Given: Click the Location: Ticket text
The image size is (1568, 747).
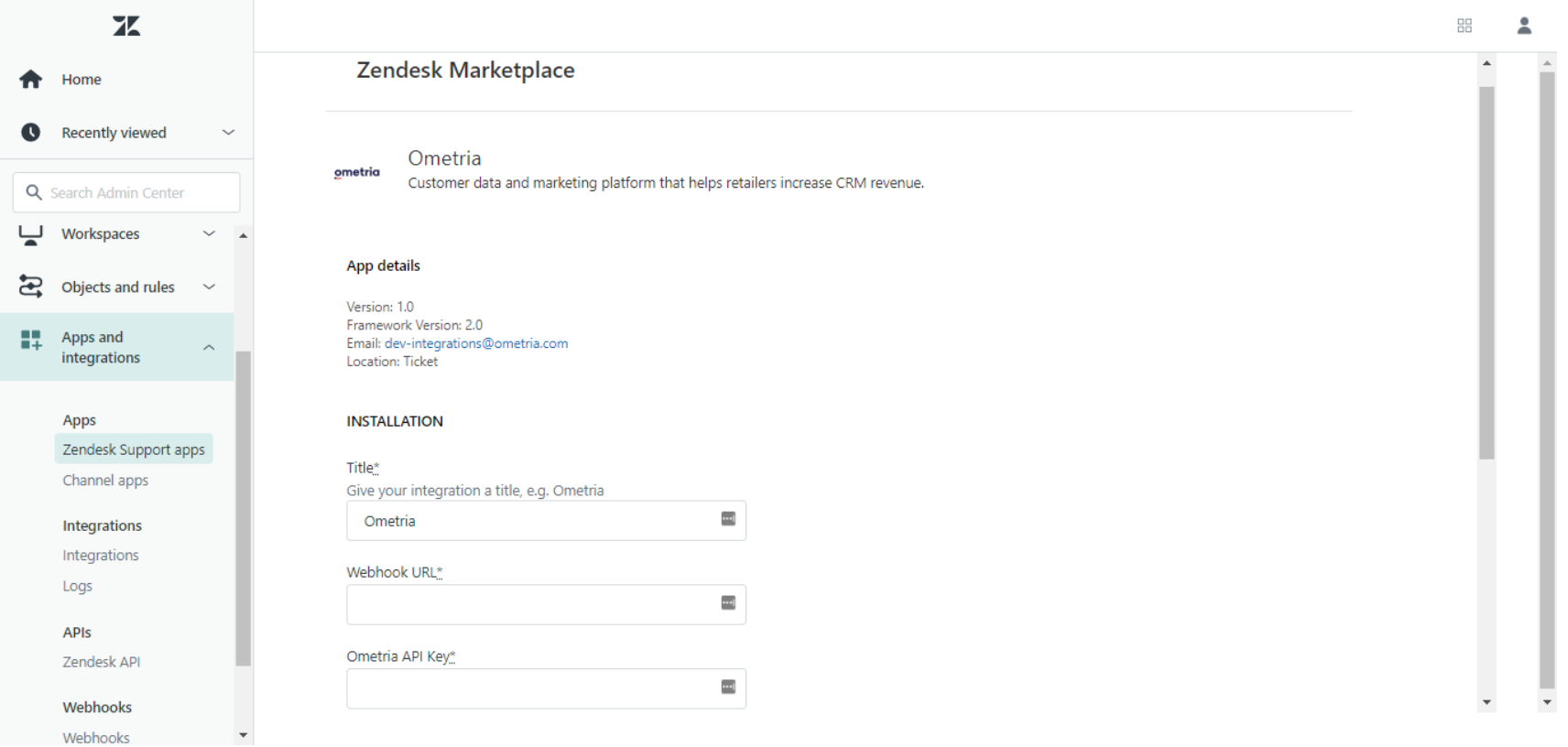Looking at the screenshot, I should (x=392, y=362).
